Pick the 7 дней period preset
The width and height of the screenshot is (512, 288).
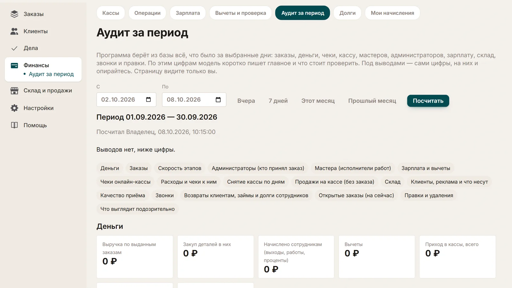click(x=278, y=101)
